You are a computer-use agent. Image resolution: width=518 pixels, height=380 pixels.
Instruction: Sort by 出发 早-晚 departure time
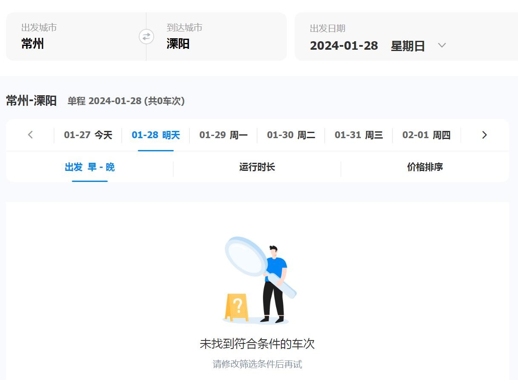pyautogui.click(x=89, y=167)
